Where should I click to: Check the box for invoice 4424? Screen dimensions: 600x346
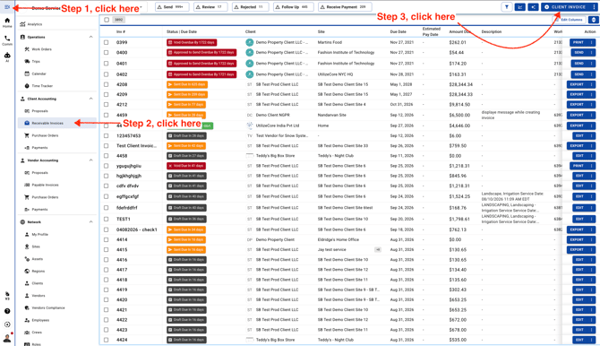(x=106, y=340)
